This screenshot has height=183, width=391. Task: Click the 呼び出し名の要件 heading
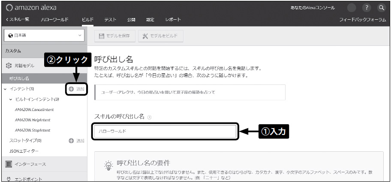point(143,163)
